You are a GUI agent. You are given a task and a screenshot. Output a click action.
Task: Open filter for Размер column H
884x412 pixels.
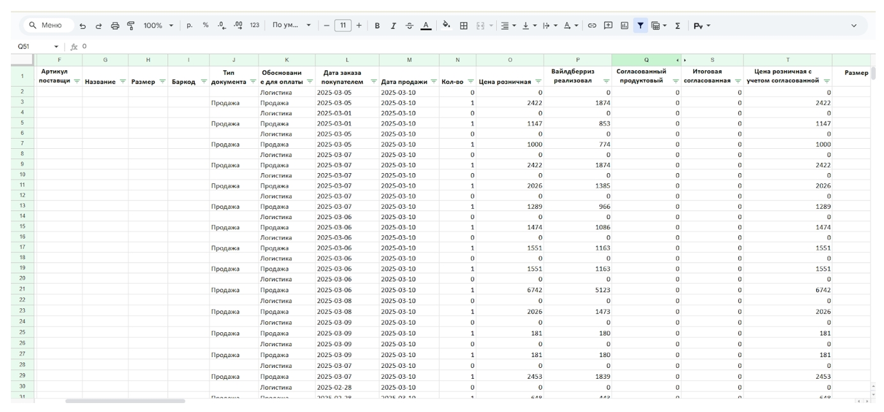tap(162, 81)
